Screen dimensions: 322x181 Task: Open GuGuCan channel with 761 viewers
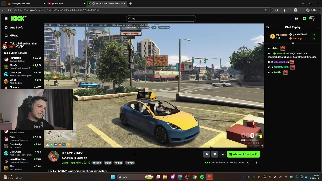click(22, 153)
